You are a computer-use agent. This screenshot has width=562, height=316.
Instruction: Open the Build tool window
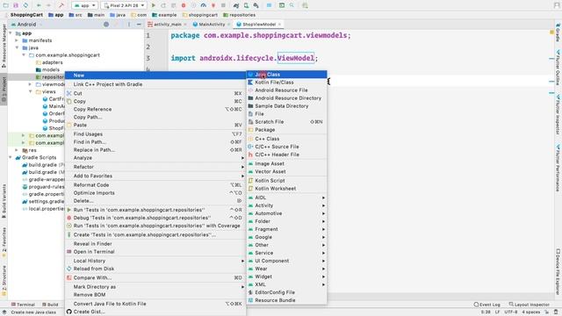pos(50,305)
